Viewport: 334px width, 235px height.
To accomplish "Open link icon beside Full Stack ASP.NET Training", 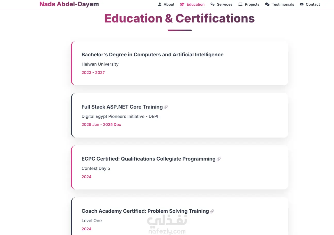I will [166, 107].
